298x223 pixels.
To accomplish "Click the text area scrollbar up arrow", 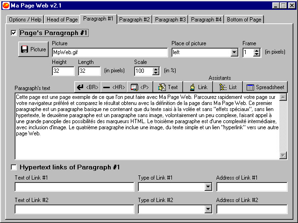I will click(283, 97).
